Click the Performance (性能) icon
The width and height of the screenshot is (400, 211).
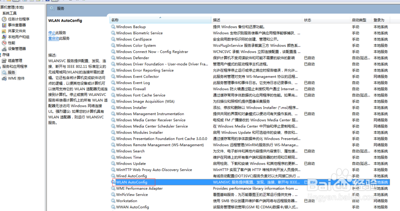(4, 43)
